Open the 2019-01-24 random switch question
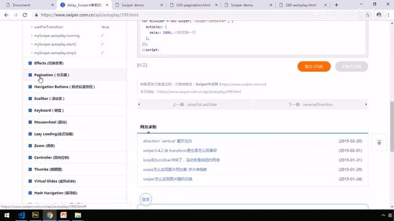Image resolution: width=394 pixels, height=221 pixels. pyautogui.click(x=167, y=179)
